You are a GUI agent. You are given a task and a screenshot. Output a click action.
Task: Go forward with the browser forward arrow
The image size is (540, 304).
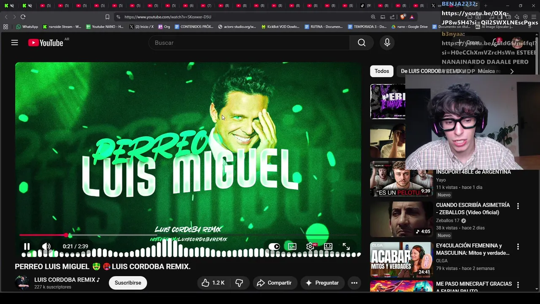pyautogui.click(x=14, y=17)
